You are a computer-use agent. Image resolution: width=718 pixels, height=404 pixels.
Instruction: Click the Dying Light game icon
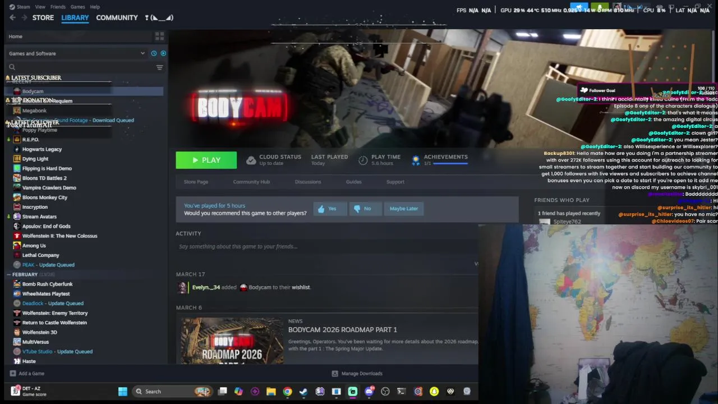(17, 159)
